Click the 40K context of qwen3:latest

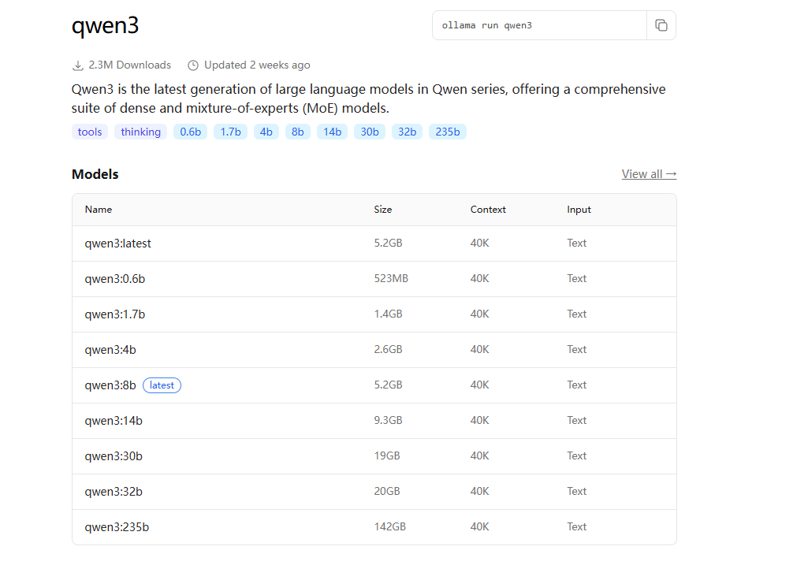[479, 244]
